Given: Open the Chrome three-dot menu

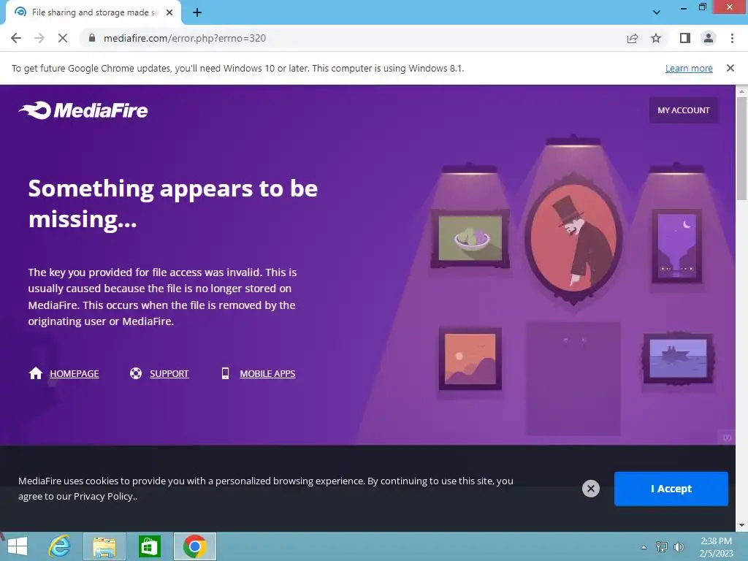Looking at the screenshot, I should pos(732,38).
